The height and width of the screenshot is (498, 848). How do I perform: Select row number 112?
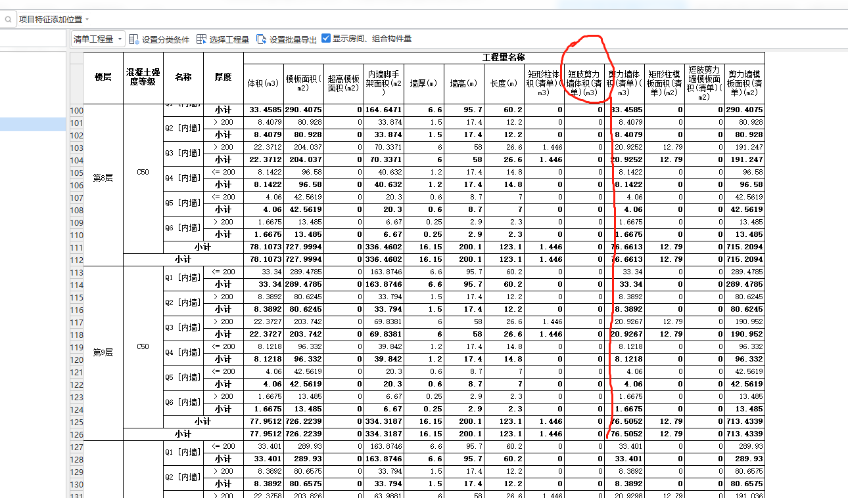(x=76, y=260)
